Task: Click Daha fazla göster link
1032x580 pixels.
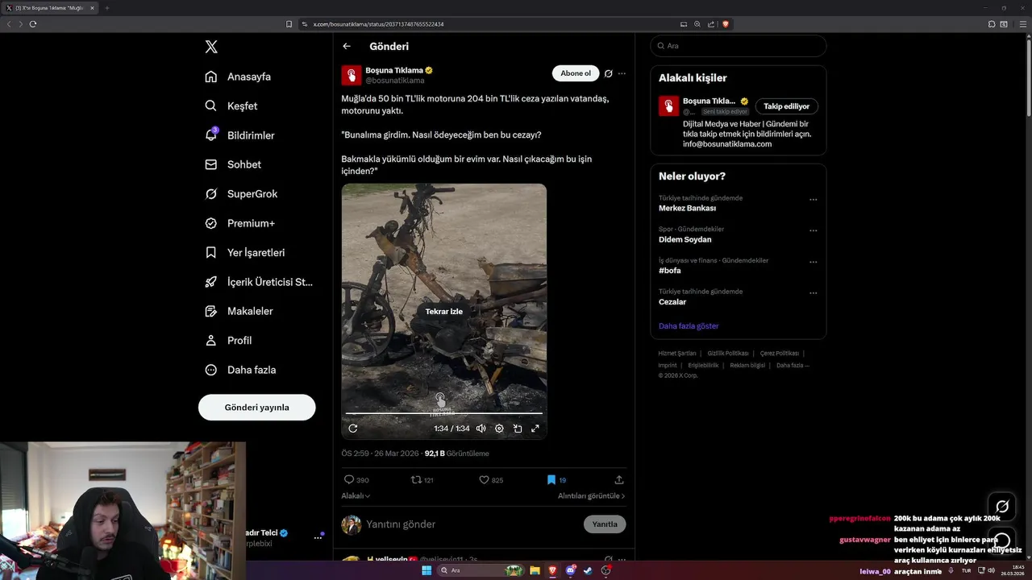Action: click(x=689, y=326)
